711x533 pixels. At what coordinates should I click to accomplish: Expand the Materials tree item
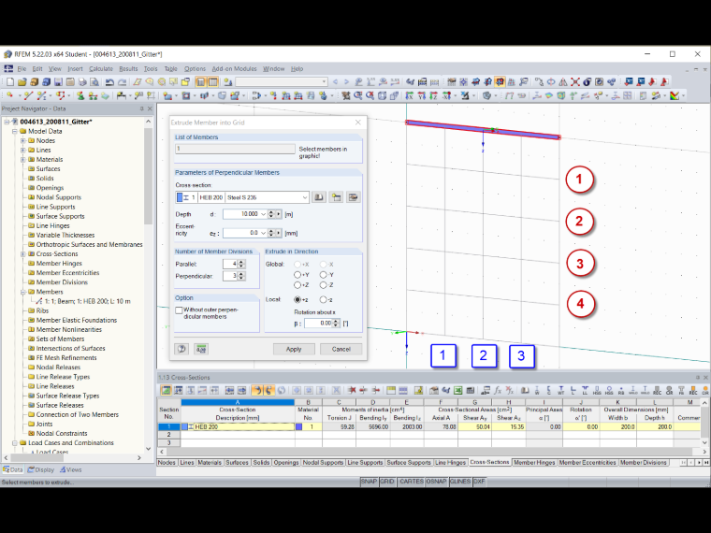(x=22, y=160)
